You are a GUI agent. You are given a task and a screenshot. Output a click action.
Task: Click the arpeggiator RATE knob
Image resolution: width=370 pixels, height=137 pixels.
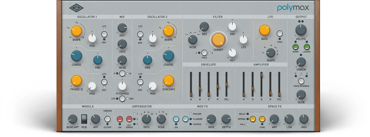pyautogui.click(x=146, y=119)
